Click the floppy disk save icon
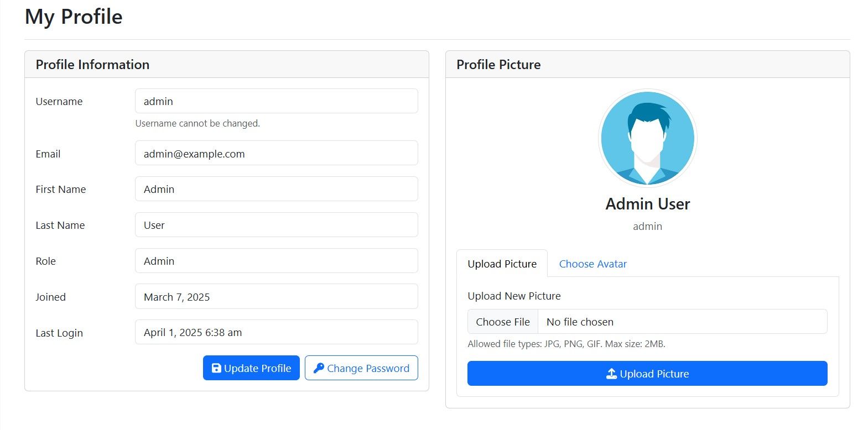The height and width of the screenshot is (430, 863). 216,368
